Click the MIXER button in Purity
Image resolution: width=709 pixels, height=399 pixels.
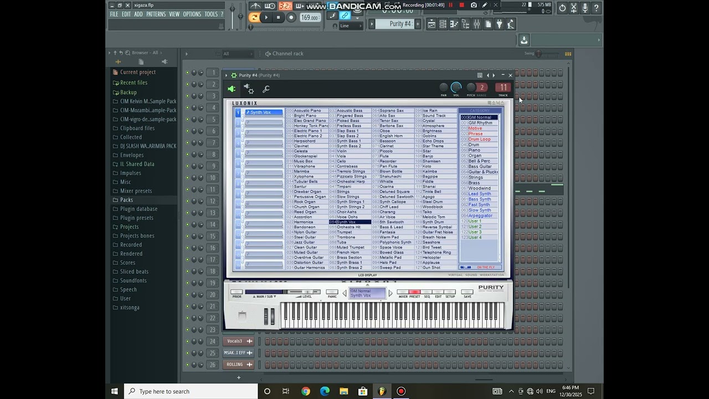pyautogui.click(x=403, y=292)
